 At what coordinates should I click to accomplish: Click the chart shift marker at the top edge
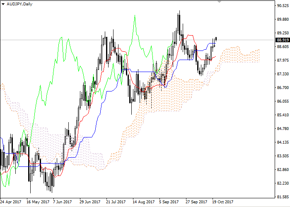click(x=219, y=2)
